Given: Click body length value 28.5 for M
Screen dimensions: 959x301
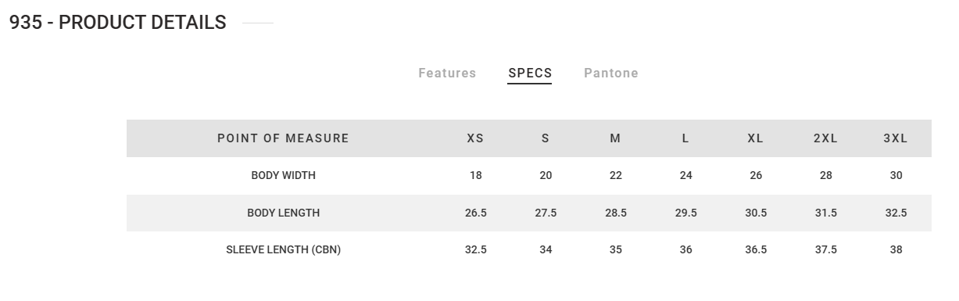Looking at the screenshot, I should click(616, 213).
